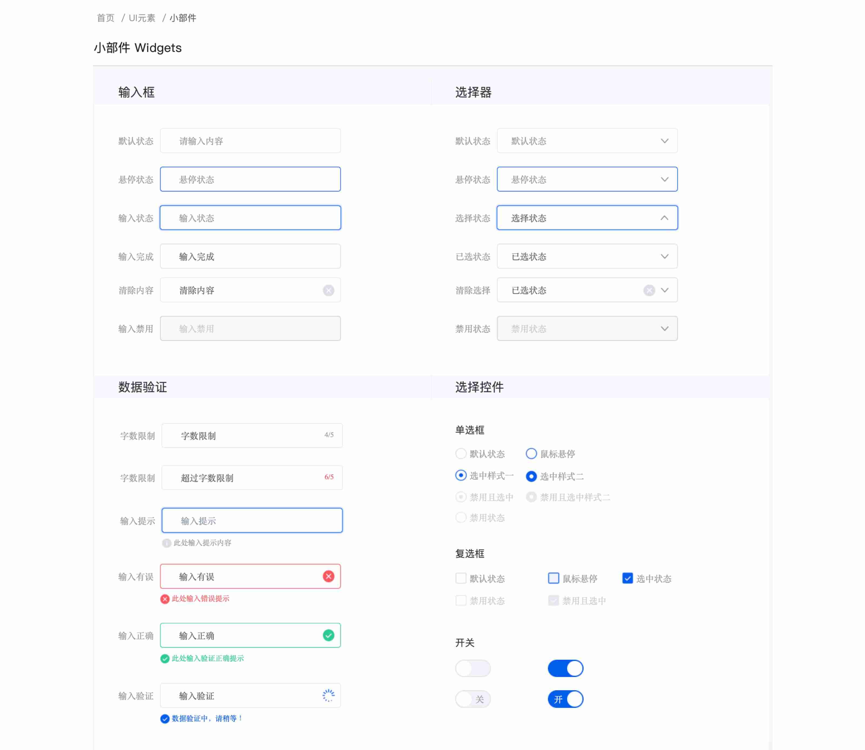Click the 此处输入错误提示 message
The height and width of the screenshot is (750, 865).
point(201,599)
